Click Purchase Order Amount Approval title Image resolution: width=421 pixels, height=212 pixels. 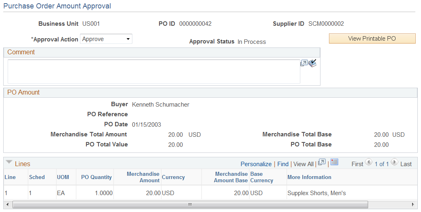pos(57,6)
